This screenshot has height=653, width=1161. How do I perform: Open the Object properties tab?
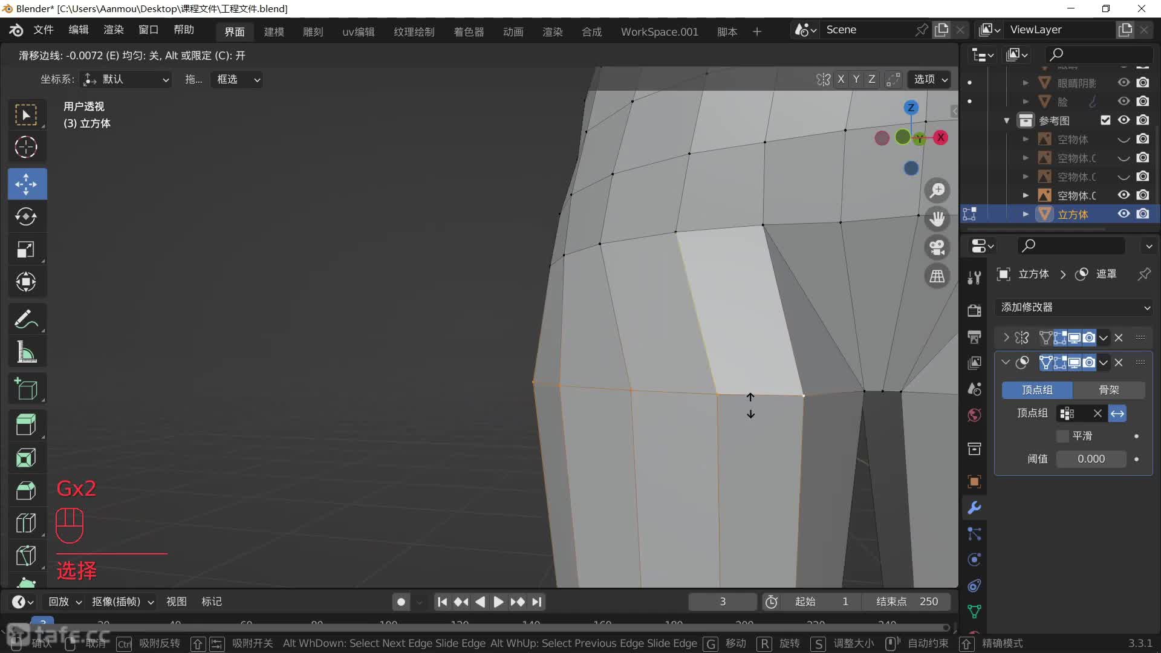(x=974, y=481)
